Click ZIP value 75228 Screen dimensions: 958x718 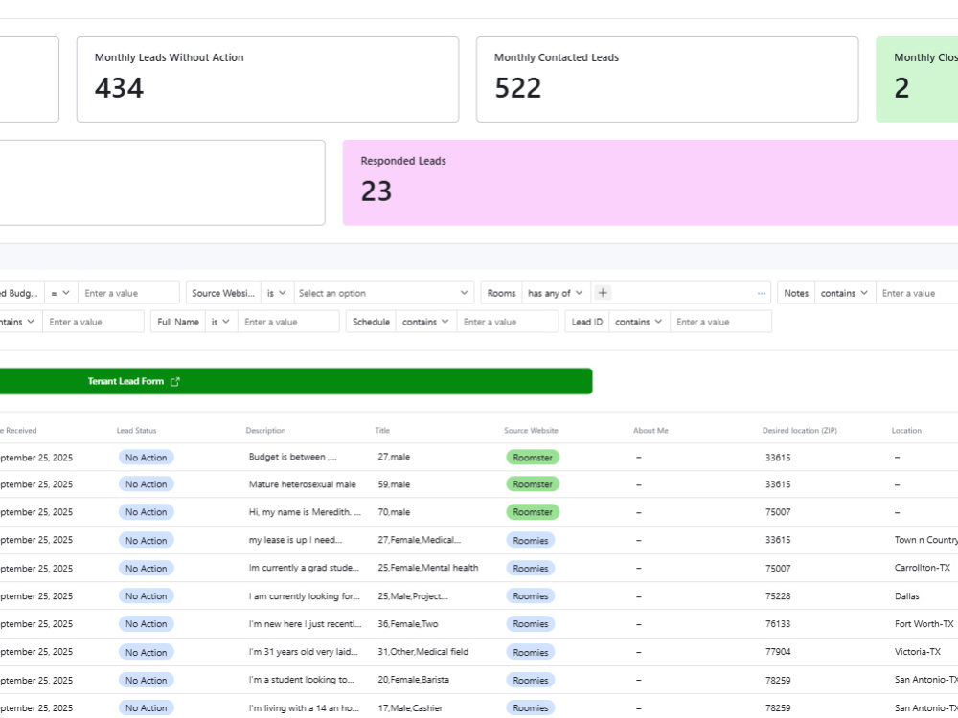(778, 596)
